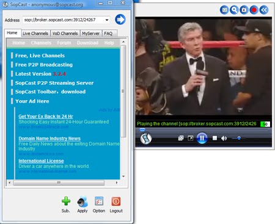Click the Logout icon
This screenshot has height=224, width=275.
116,201
